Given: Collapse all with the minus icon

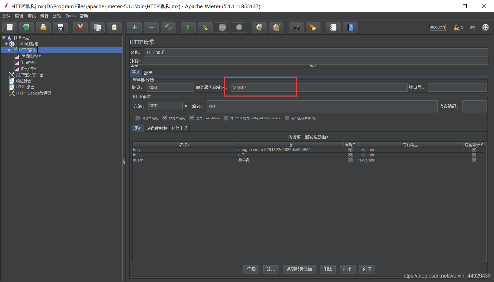Looking at the screenshot, I should 151,27.
